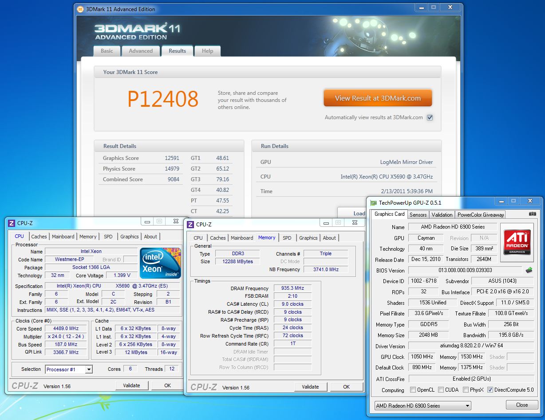Open Caches tab in Memory CPU-Z window
This screenshot has height=420, width=545.
218,238
